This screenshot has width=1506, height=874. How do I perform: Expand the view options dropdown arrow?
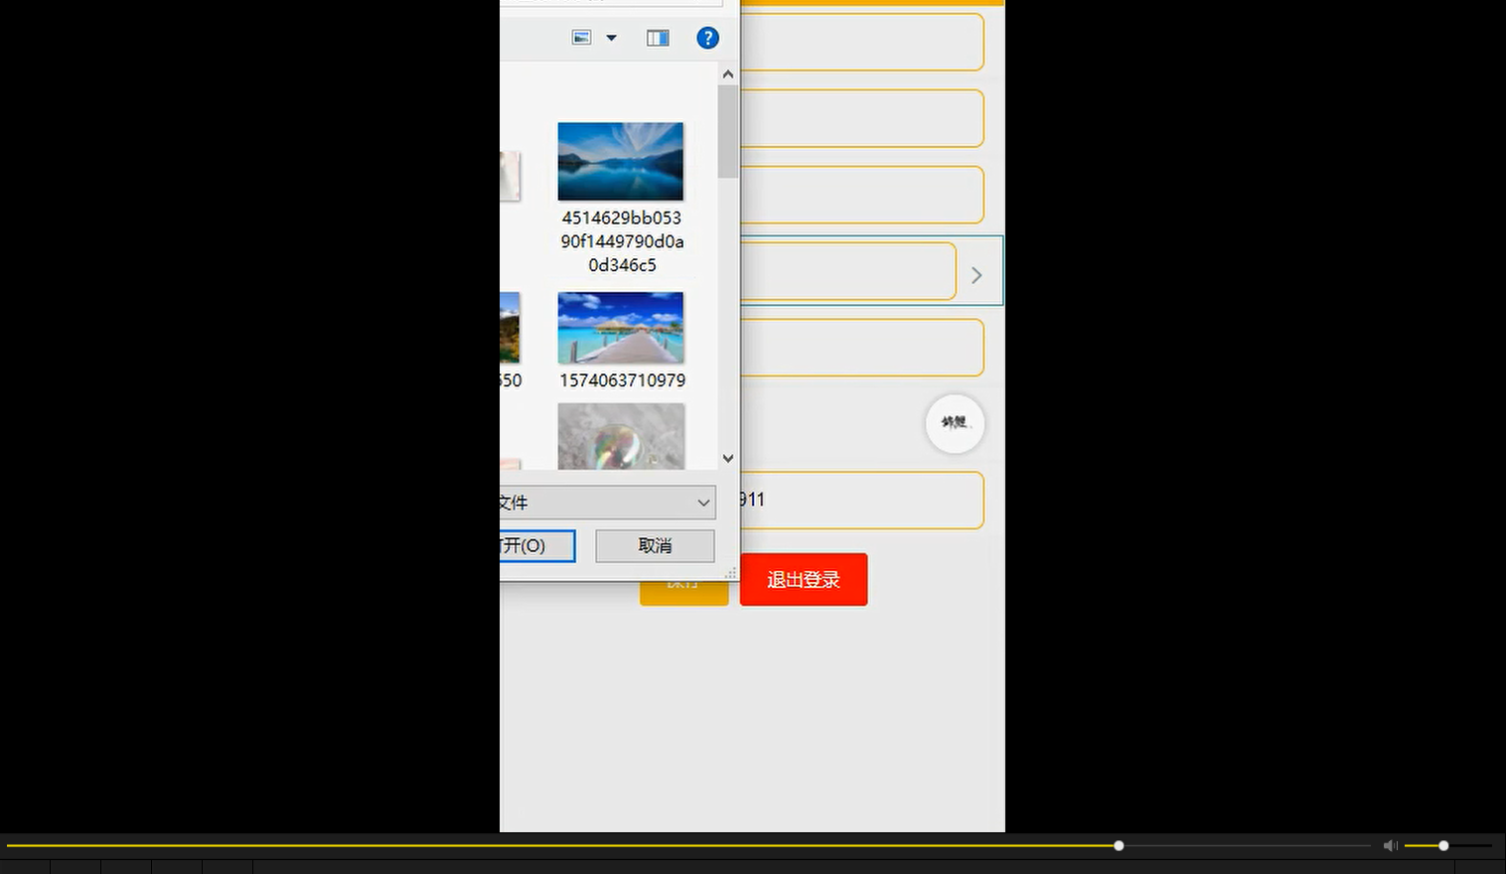pos(612,38)
